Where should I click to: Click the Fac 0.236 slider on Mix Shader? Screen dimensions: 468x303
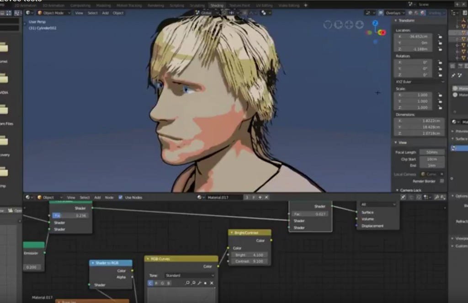tap(69, 215)
